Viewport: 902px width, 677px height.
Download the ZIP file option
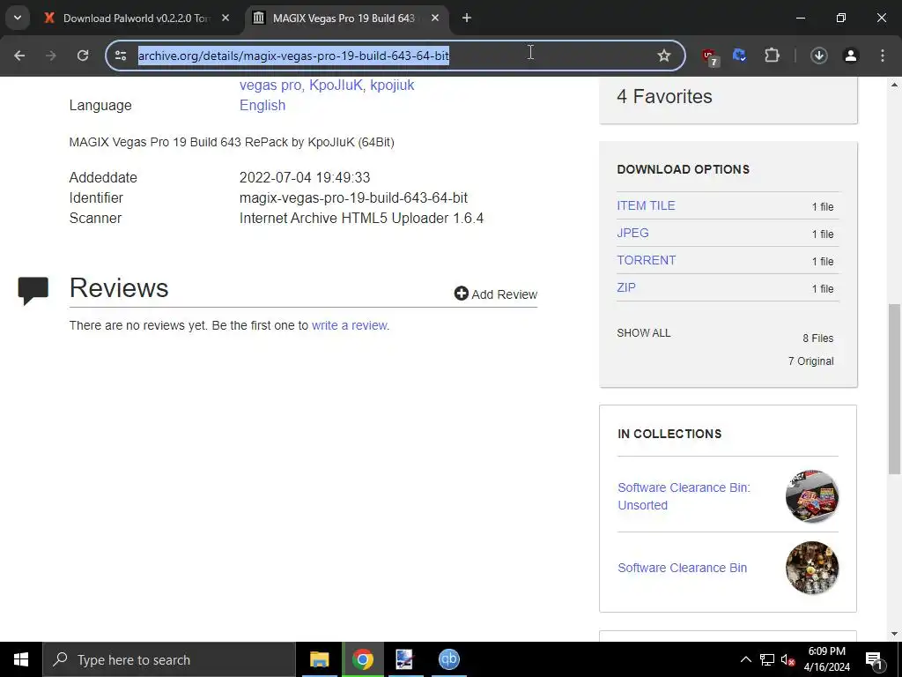pos(626,287)
